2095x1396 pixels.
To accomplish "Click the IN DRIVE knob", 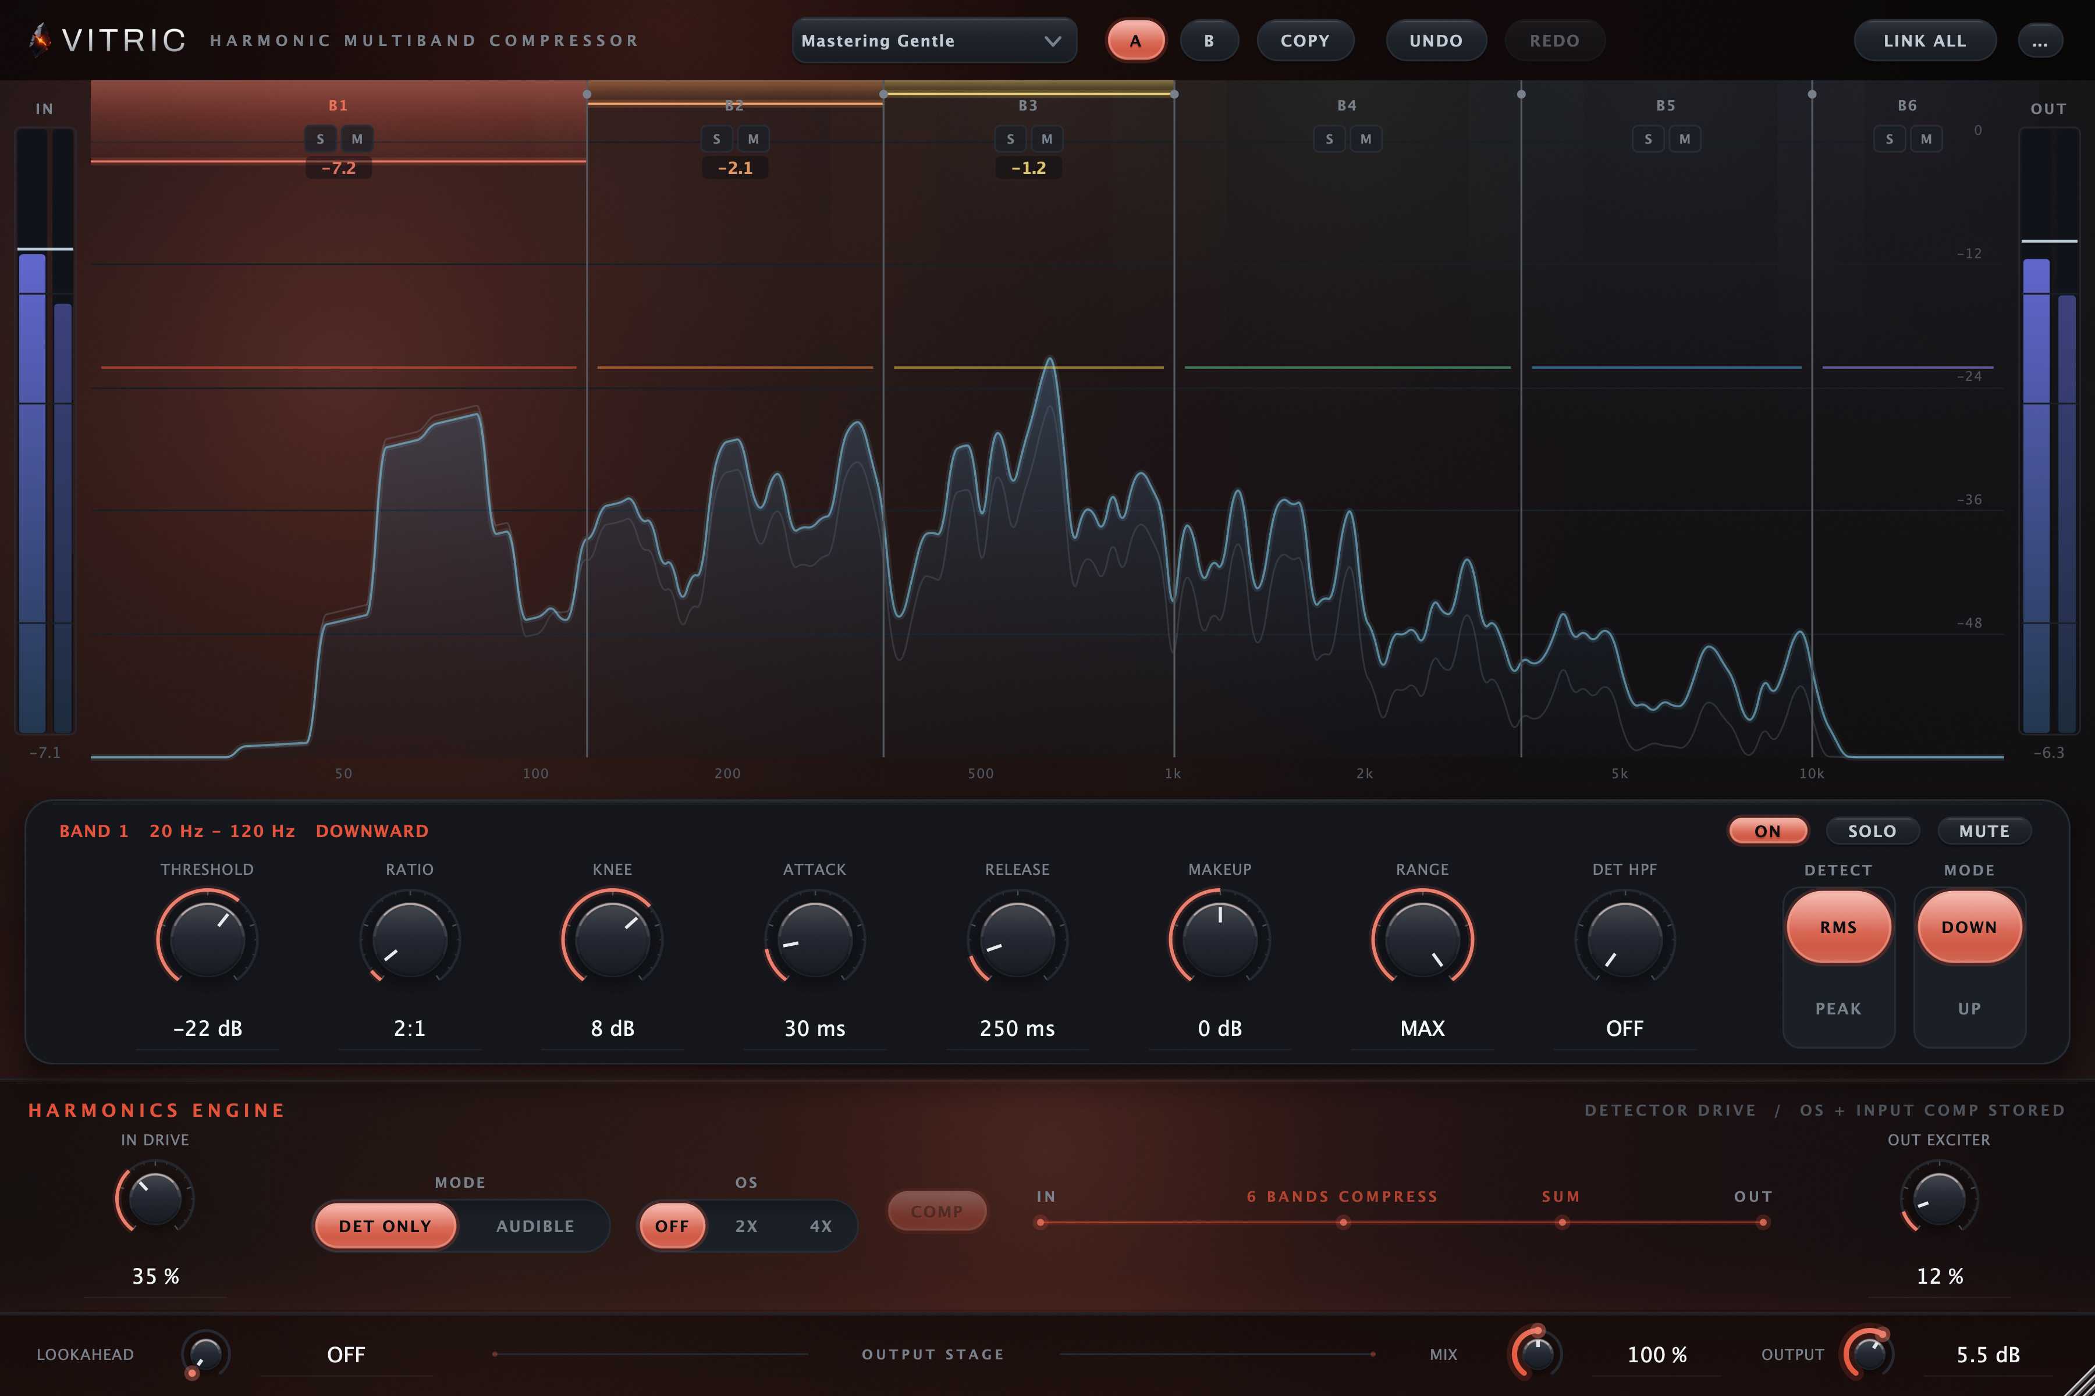I will (155, 1199).
